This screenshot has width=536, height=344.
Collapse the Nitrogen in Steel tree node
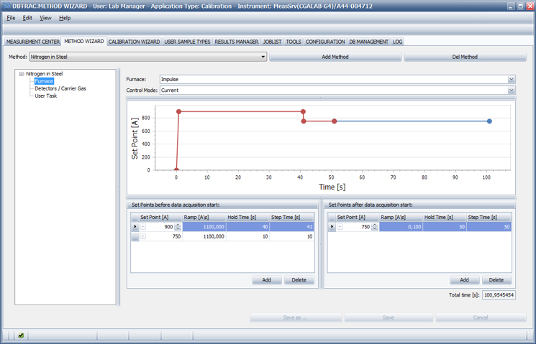pos(22,74)
